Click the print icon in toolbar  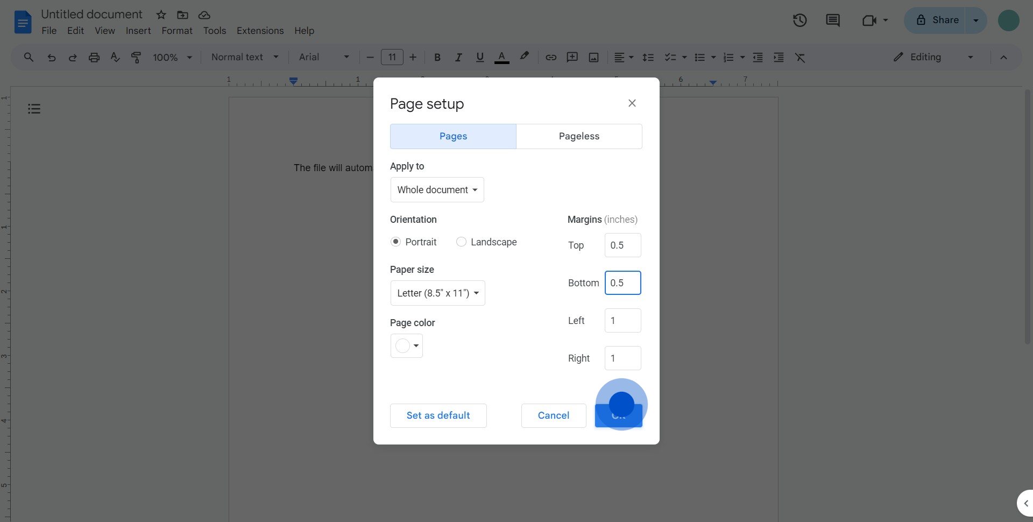click(x=94, y=57)
